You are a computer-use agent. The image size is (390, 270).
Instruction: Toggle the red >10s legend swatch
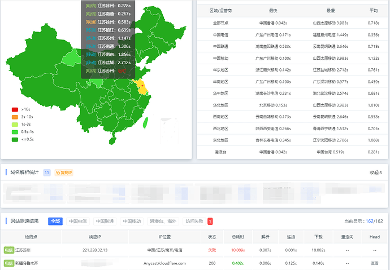click(15, 109)
